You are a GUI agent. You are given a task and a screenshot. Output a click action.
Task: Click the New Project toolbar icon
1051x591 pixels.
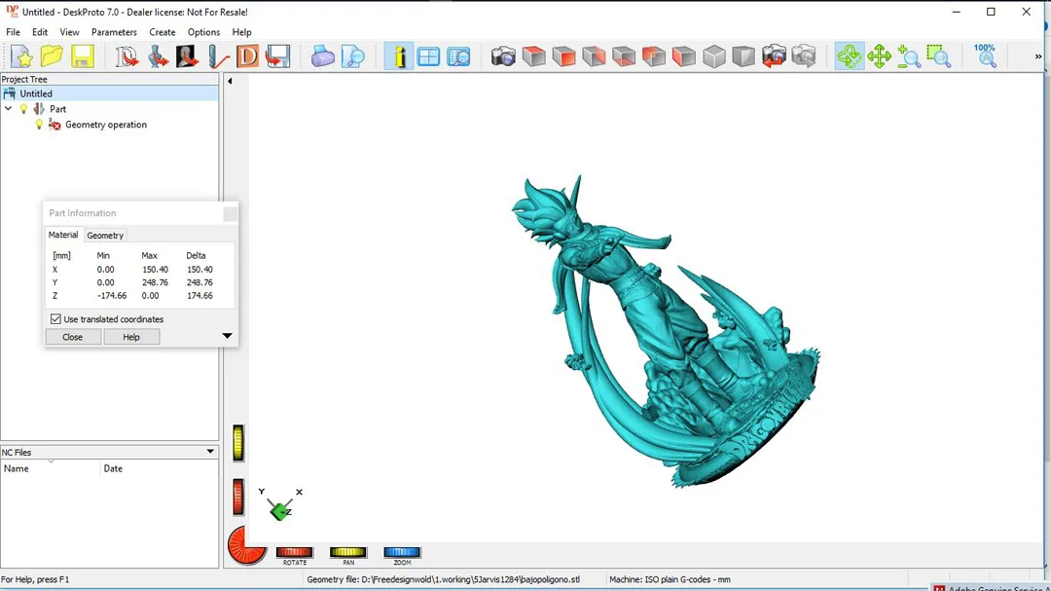click(21, 56)
